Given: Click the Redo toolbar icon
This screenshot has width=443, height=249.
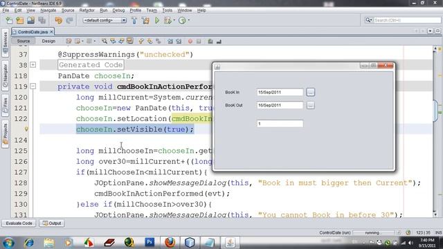Looking at the screenshot, I should (69, 20).
